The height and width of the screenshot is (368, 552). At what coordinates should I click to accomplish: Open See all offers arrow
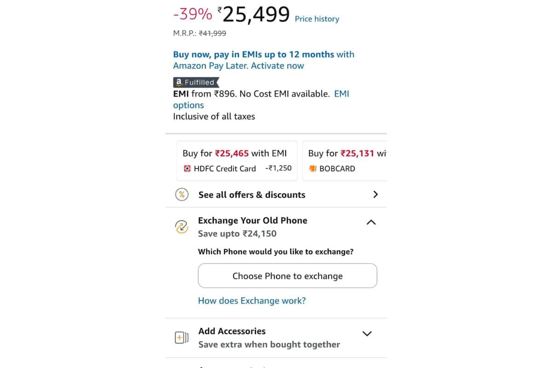tap(375, 195)
